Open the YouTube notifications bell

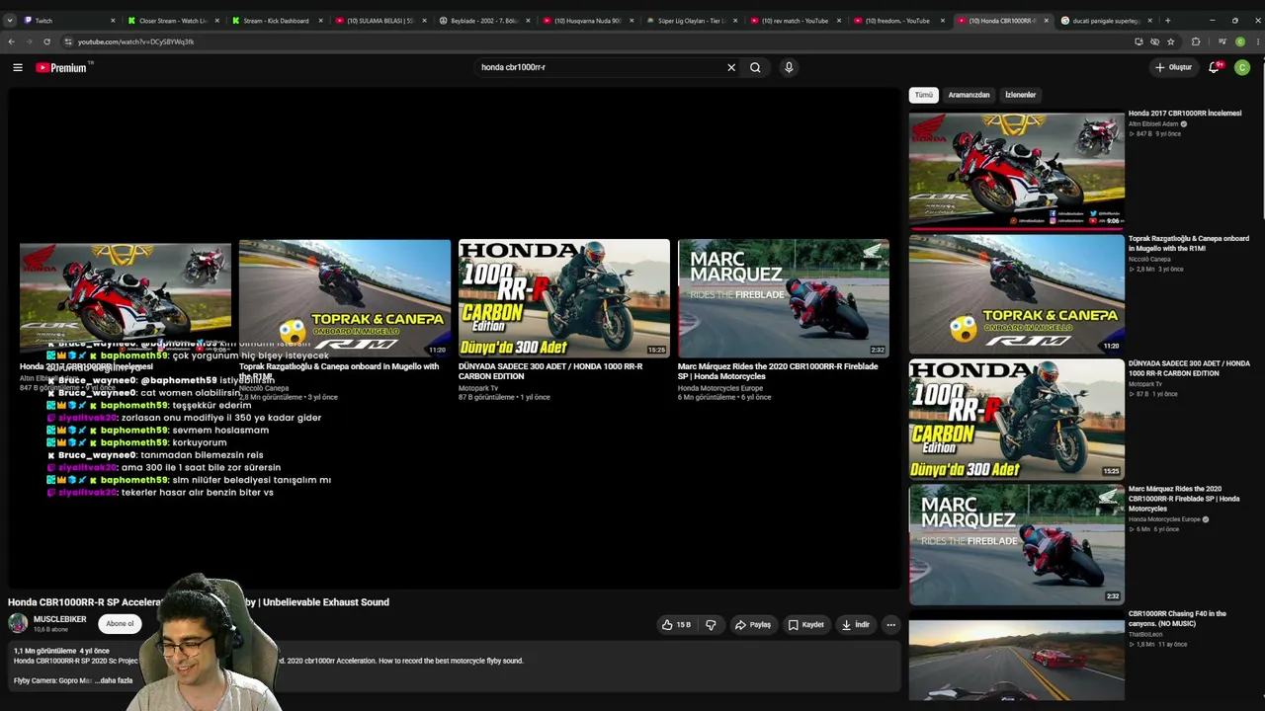click(1214, 67)
